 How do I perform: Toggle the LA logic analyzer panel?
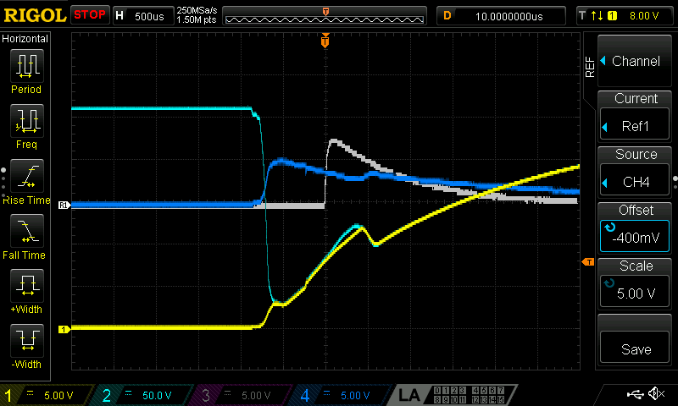point(454,395)
